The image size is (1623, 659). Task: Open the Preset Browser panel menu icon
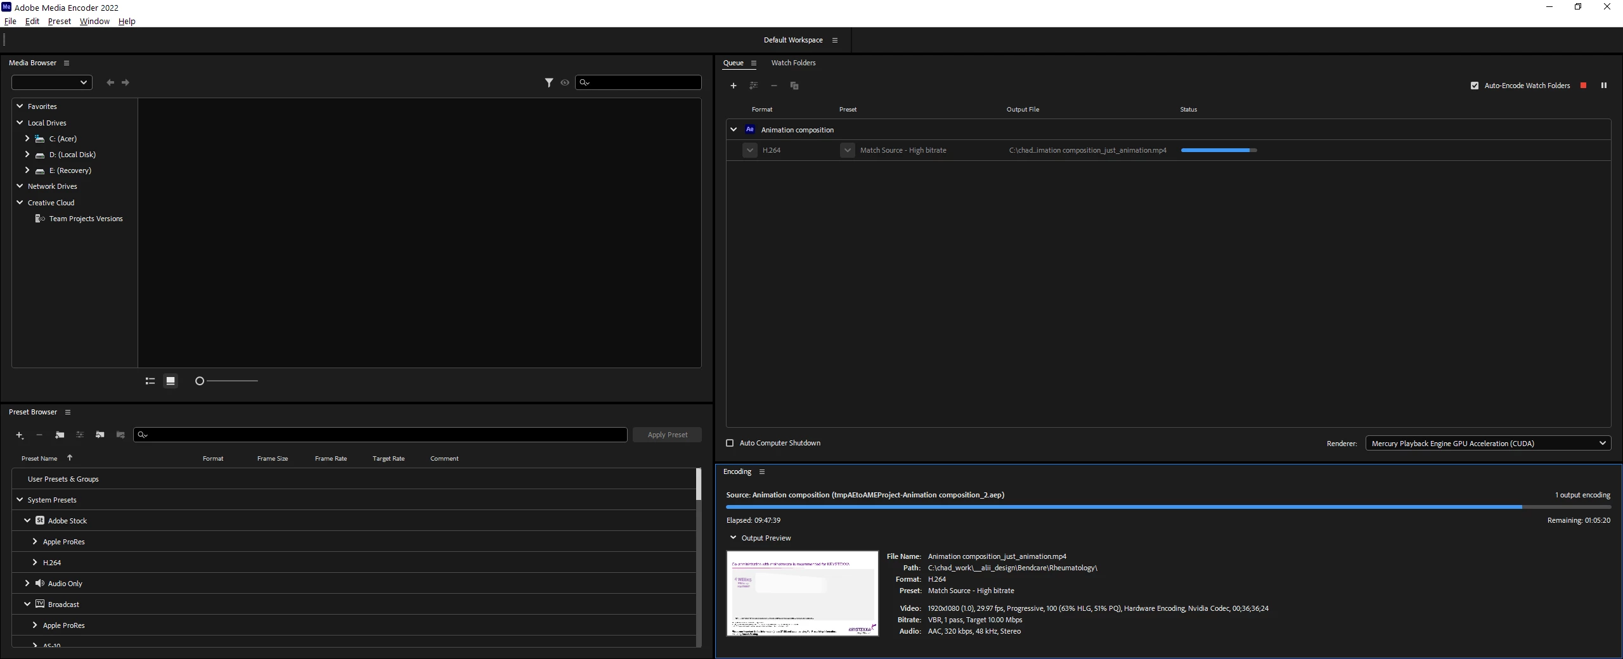click(68, 413)
